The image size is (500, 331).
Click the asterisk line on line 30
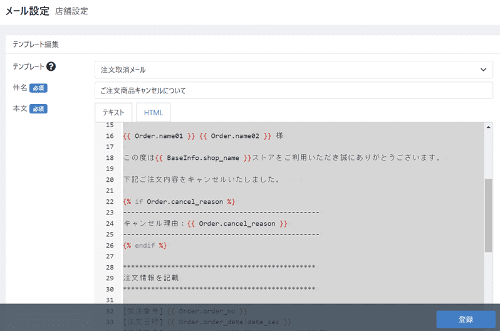pyautogui.click(x=219, y=289)
